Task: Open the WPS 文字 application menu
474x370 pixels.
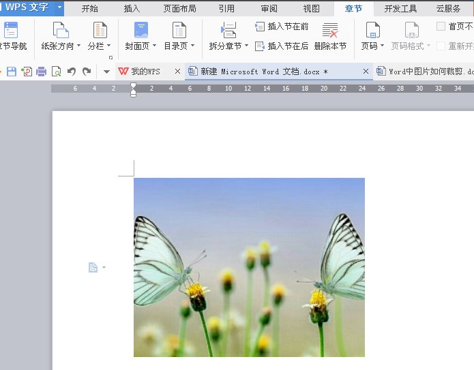Action: (27, 7)
